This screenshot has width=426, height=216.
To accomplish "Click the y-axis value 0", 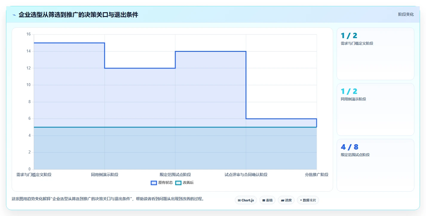I will [x=30, y=169].
